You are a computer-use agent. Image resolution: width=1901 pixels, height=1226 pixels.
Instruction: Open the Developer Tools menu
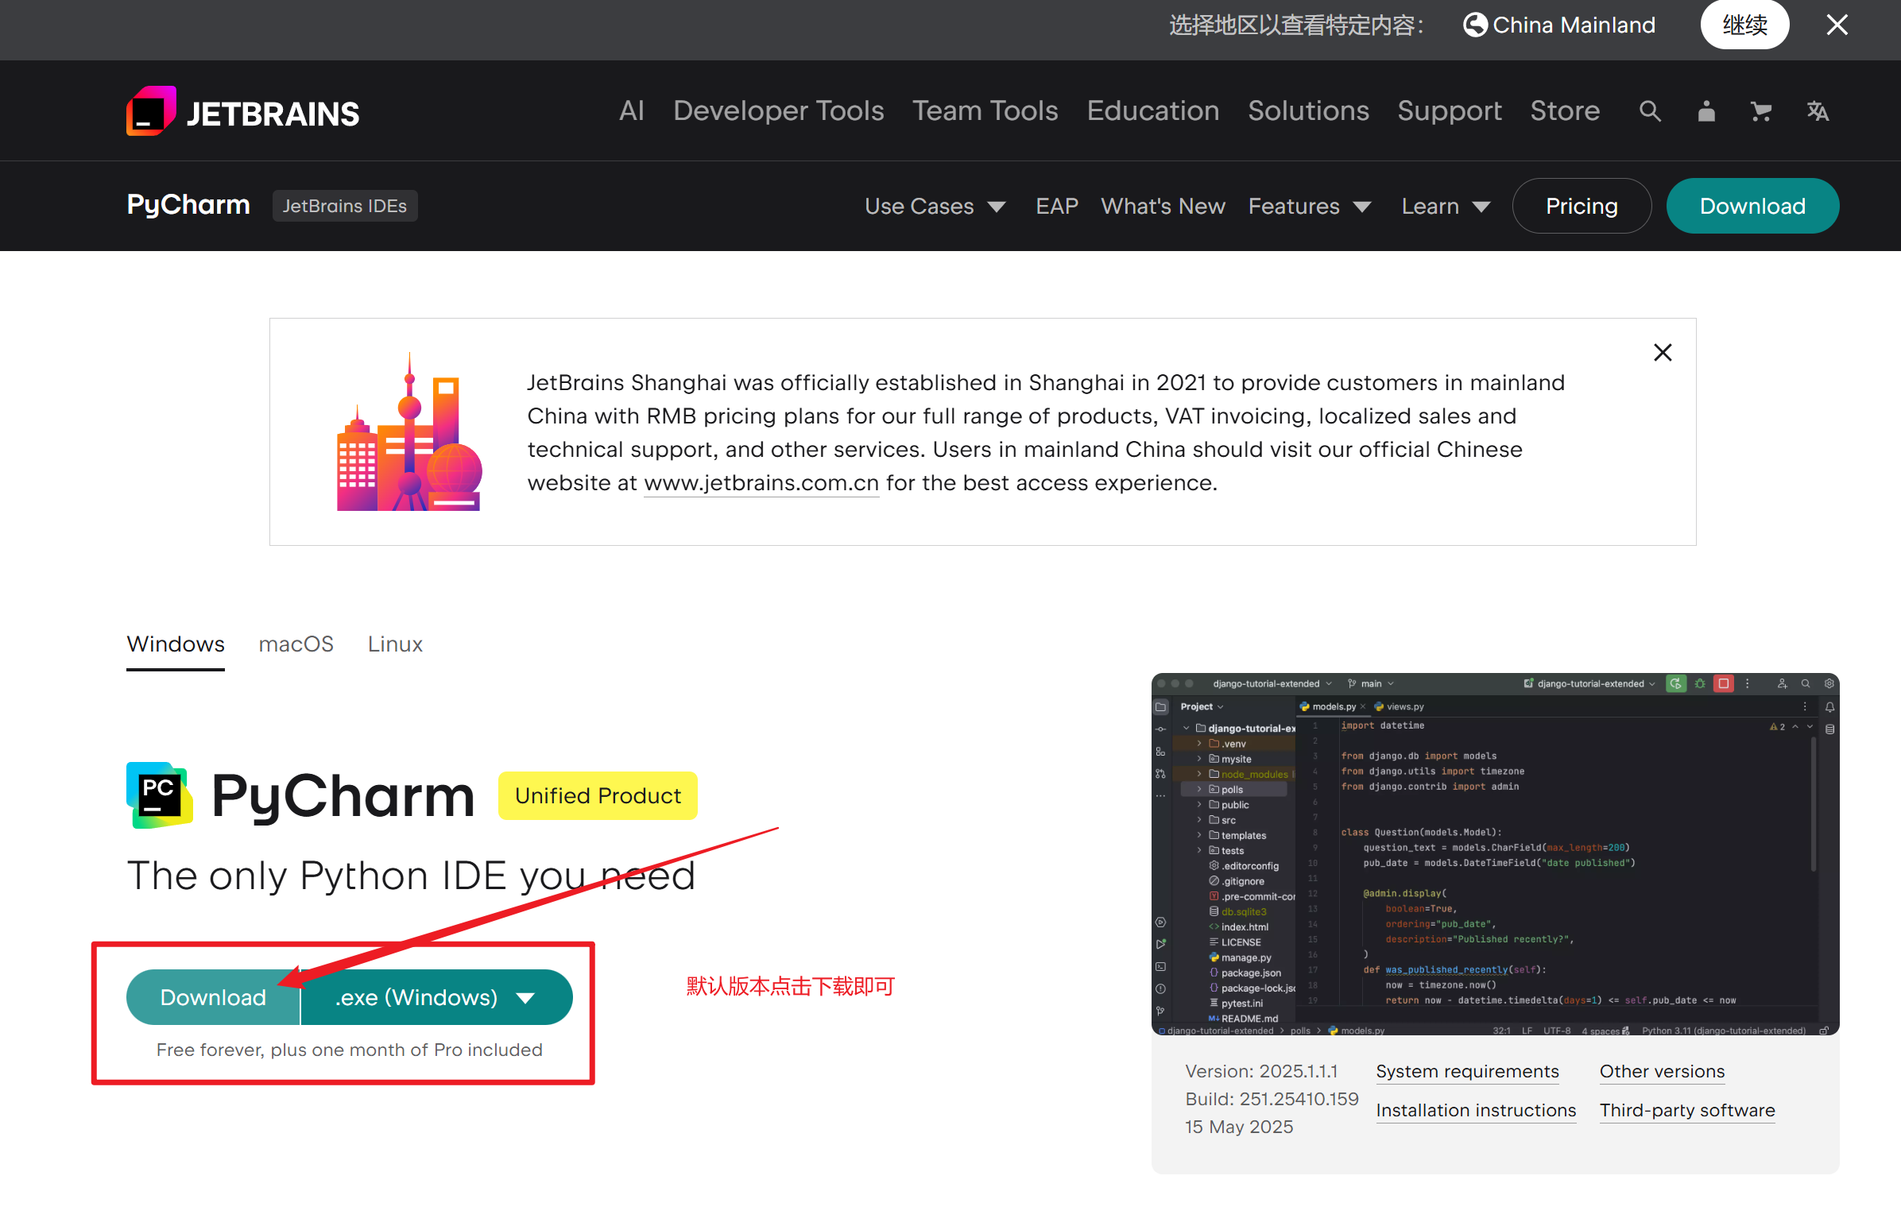tap(778, 110)
